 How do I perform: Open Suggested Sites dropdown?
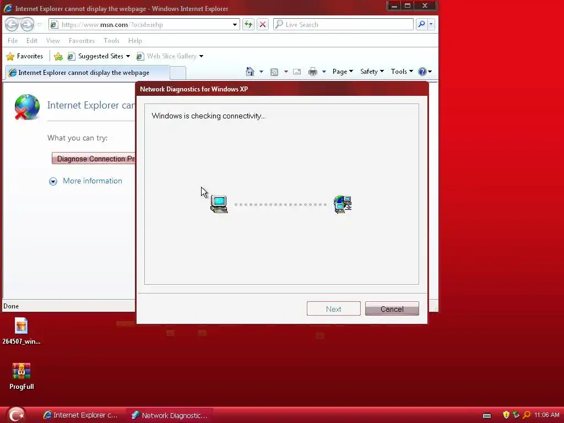(x=99, y=56)
